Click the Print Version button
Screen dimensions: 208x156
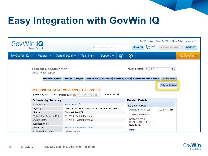coord(93,79)
